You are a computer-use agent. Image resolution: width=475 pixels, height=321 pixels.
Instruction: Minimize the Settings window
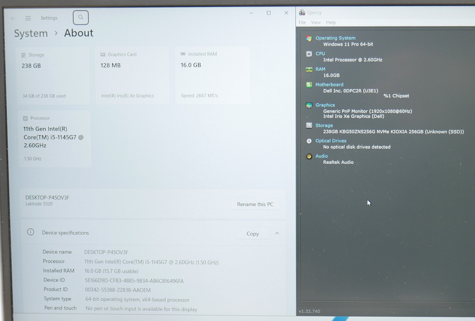click(251, 13)
